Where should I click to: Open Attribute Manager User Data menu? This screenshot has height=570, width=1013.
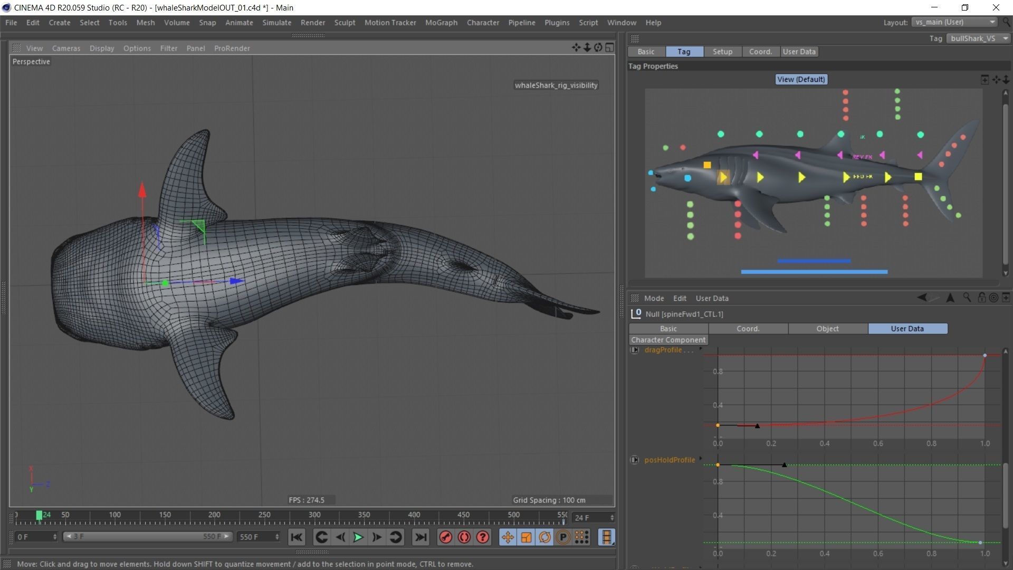712,298
